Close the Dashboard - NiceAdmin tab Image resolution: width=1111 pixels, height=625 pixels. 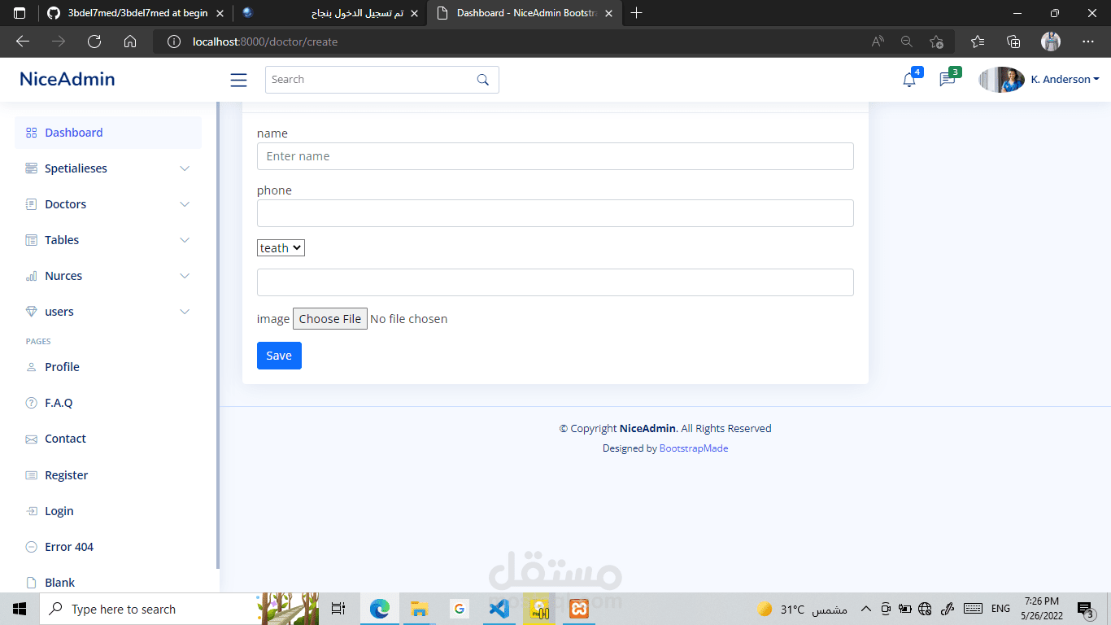(610, 13)
